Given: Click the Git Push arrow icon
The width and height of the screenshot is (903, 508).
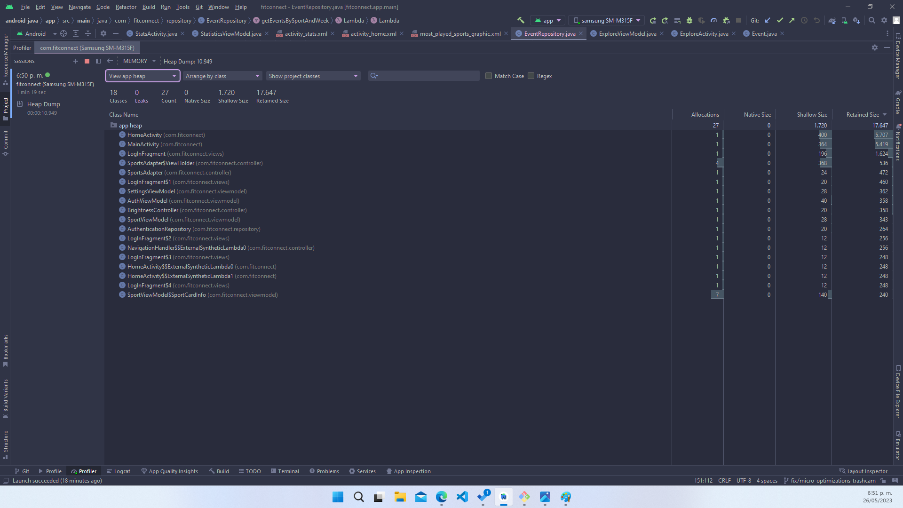Looking at the screenshot, I should (x=792, y=20).
